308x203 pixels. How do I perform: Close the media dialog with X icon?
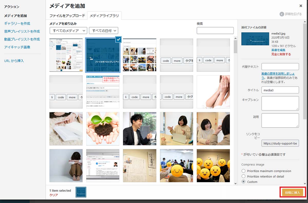(x=301, y=6)
